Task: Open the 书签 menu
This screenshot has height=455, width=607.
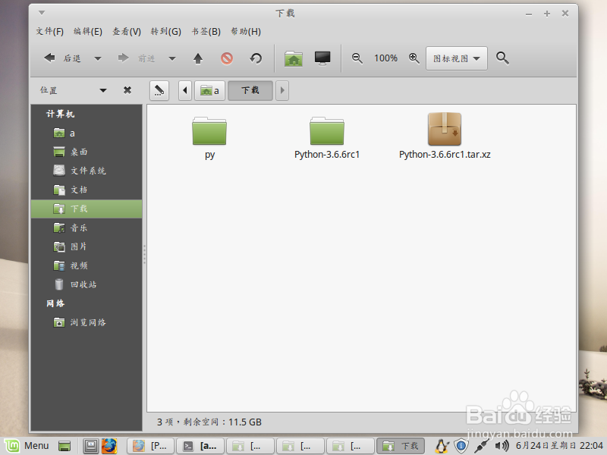Action: tap(206, 32)
